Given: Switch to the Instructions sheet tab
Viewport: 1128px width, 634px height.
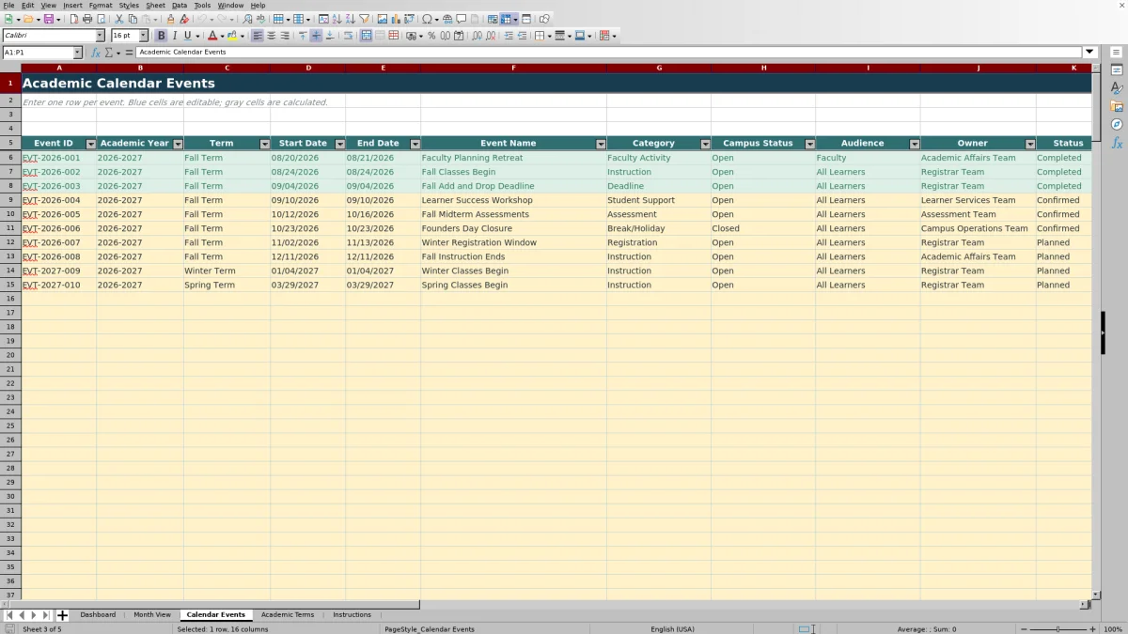Looking at the screenshot, I should coord(352,615).
